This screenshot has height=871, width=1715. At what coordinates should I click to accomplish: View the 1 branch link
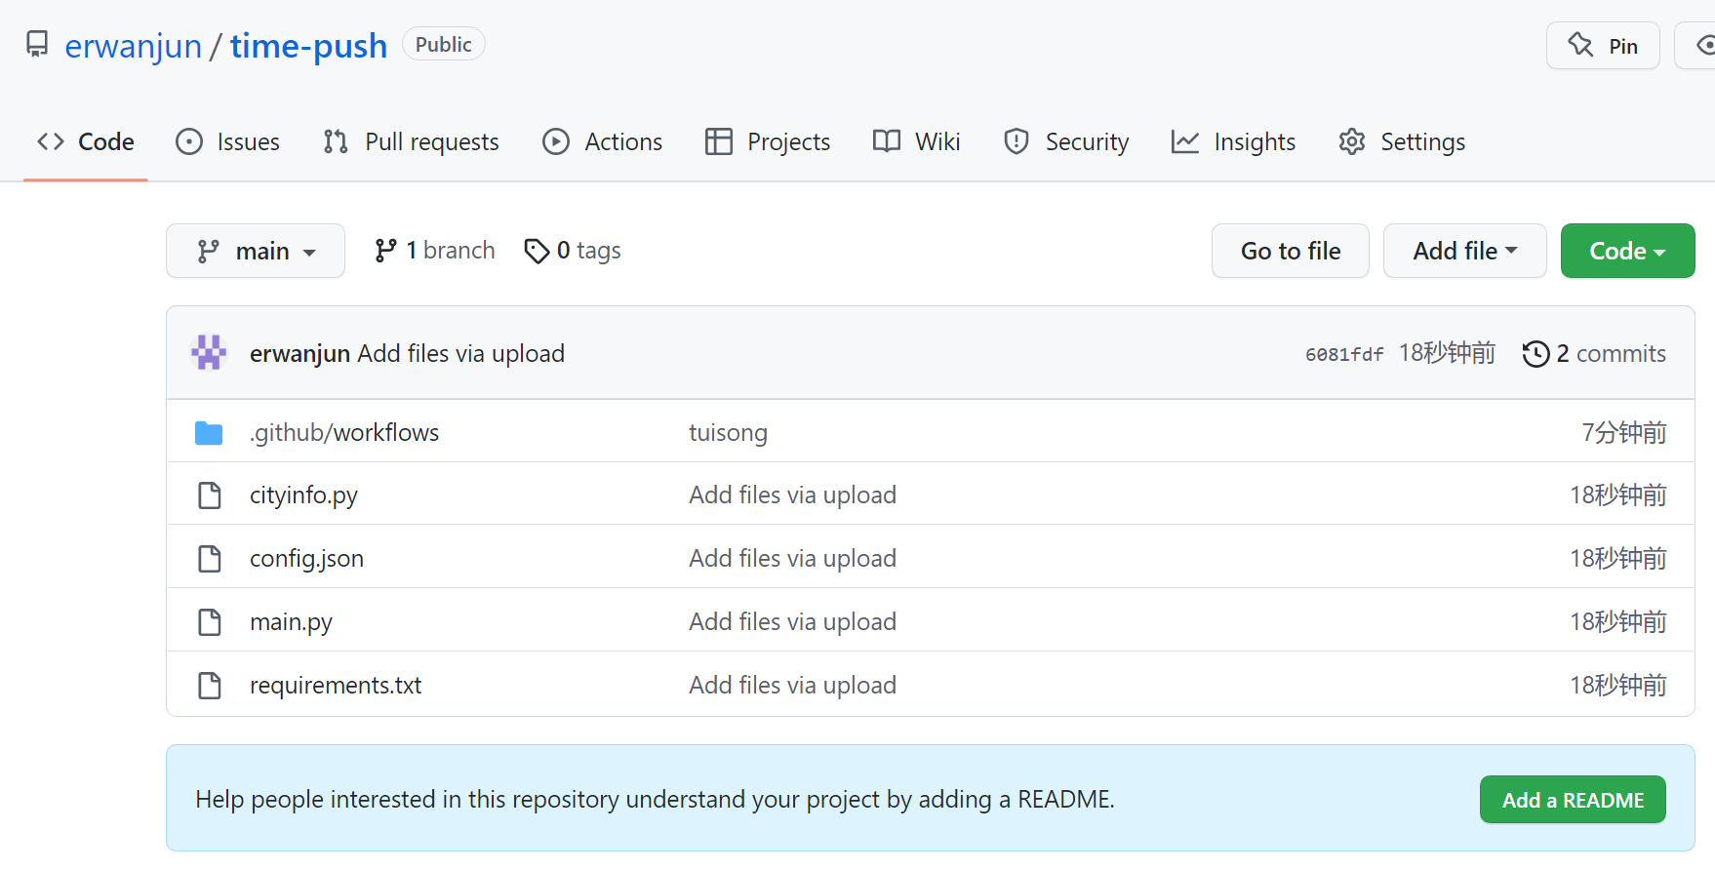(x=434, y=251)
